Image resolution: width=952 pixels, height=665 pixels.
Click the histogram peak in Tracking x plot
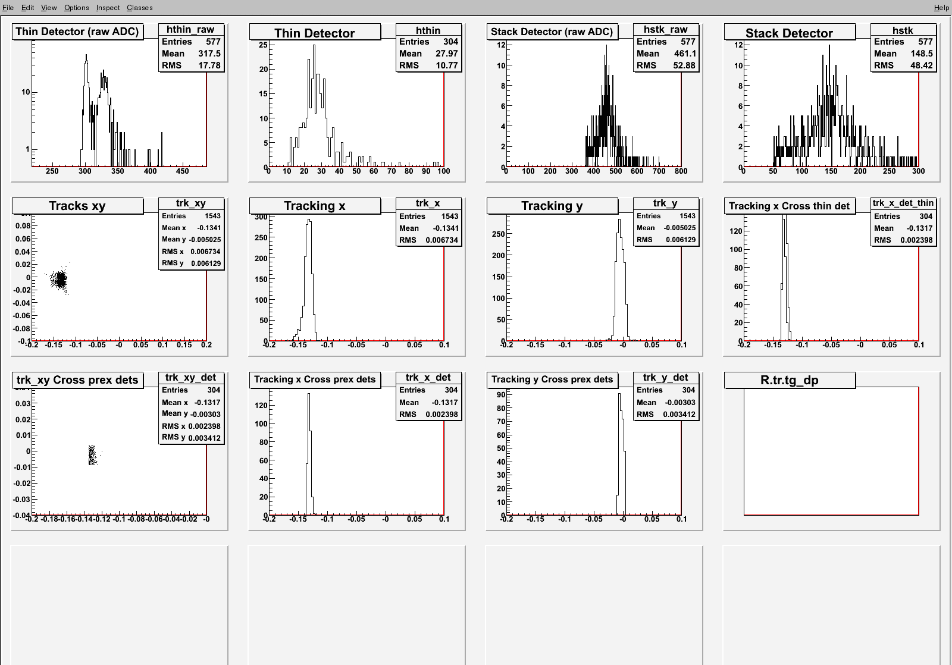[309, 221]
